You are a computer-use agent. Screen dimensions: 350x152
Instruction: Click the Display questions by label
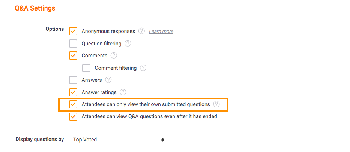pyautogui.click(x=40, y=140)
